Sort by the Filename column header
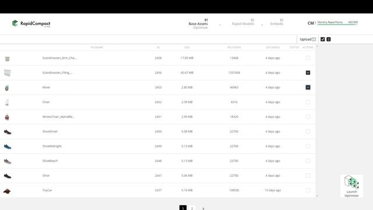Image resolution: width=373 pixels, height=210 pixels. click(x=97, y=47)
